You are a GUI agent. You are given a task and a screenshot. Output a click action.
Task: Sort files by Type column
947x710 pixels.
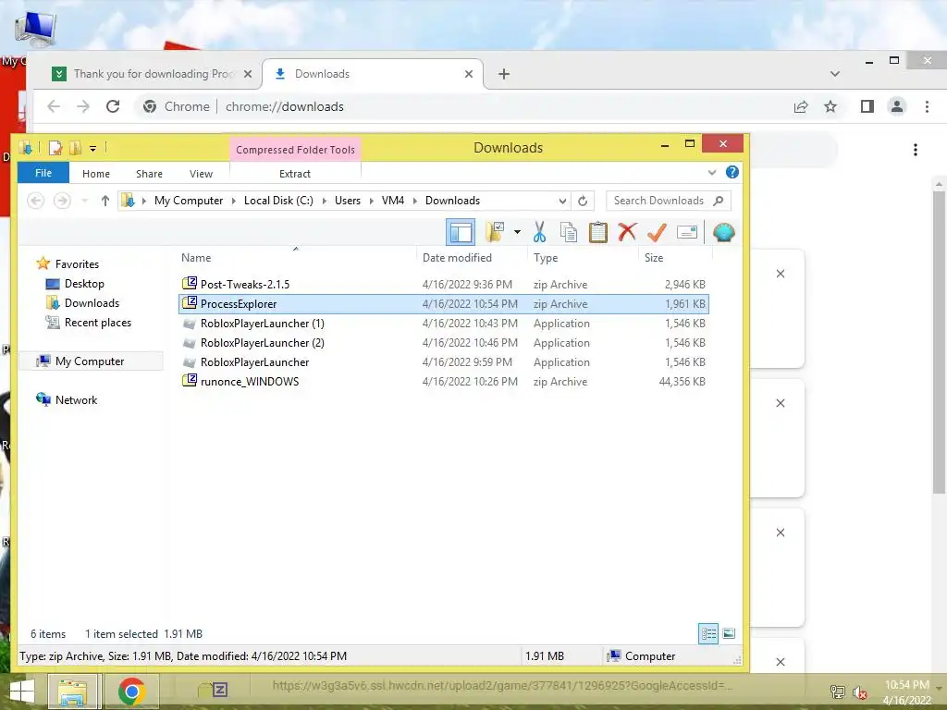pyautogui.click(x=546, y=258)
